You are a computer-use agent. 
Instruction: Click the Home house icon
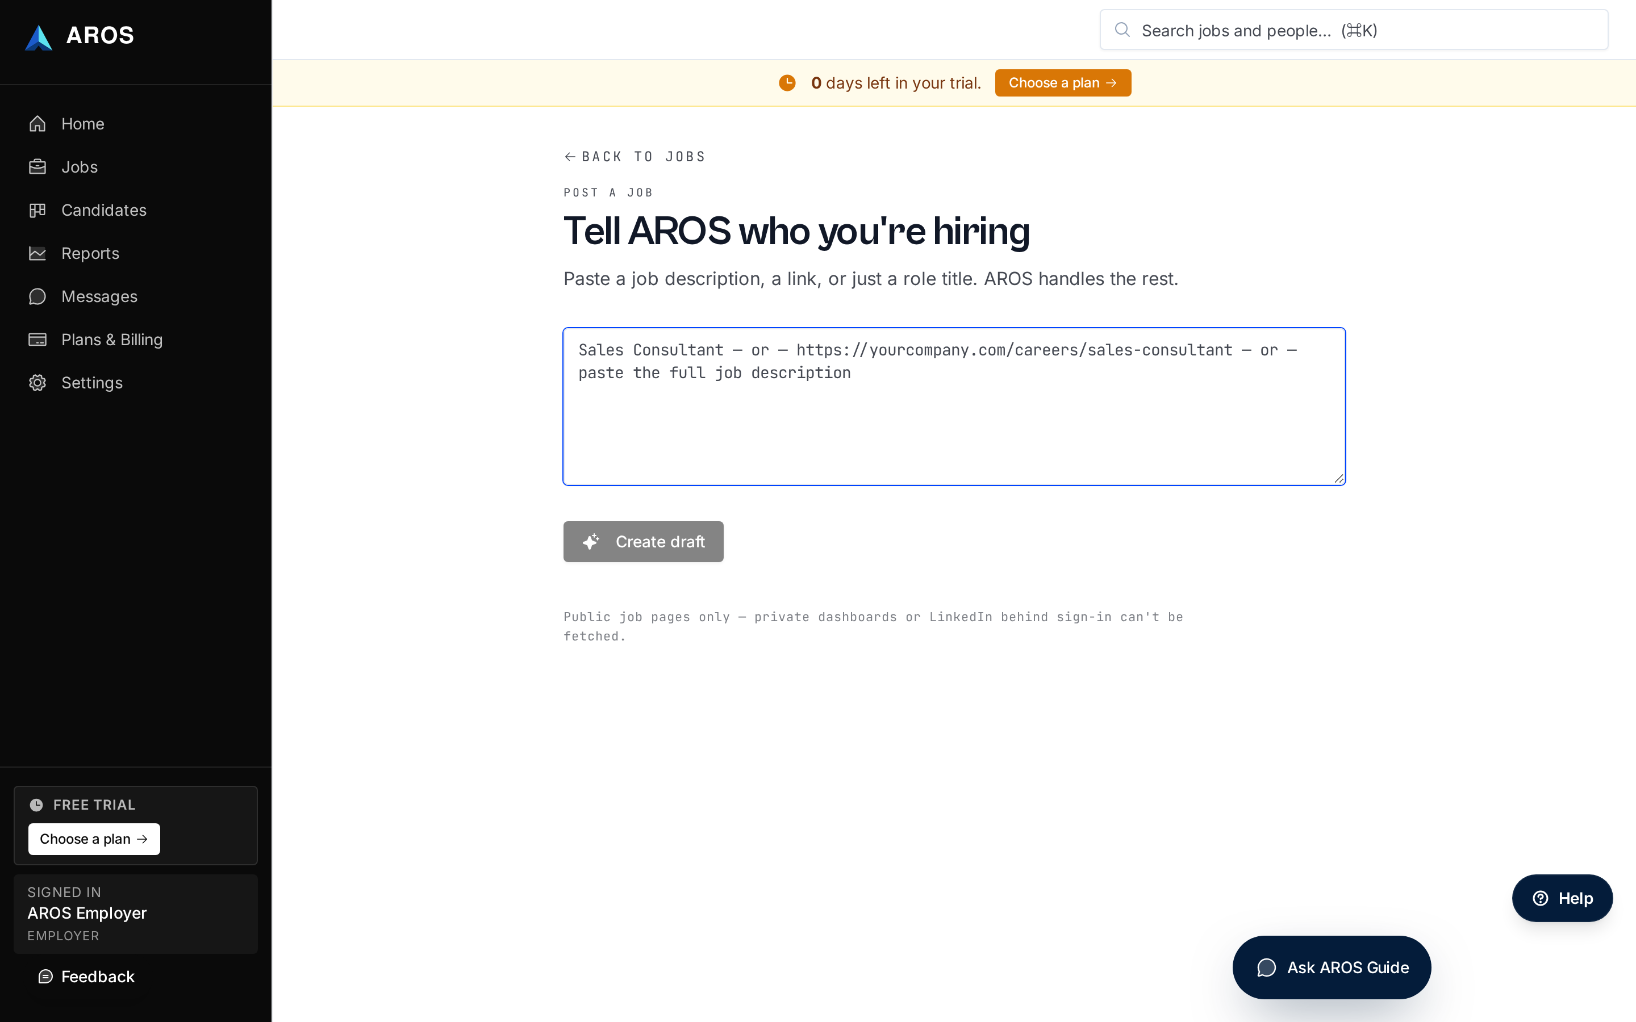(37, 124)
